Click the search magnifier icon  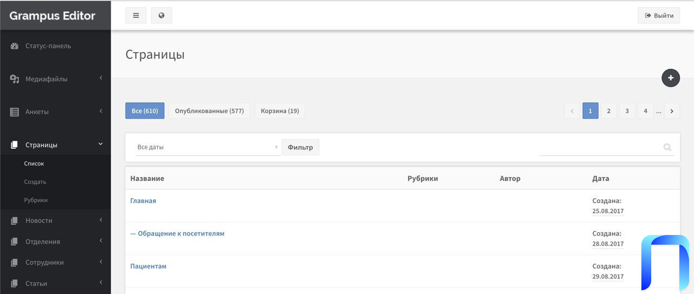pyautogui.click(x=667, y=147)
